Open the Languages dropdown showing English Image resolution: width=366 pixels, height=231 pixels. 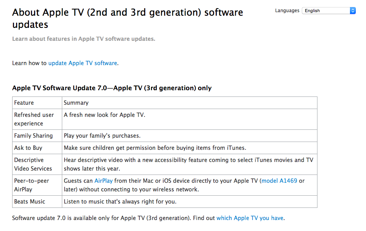pyautogui.click(x=329, y=11)
